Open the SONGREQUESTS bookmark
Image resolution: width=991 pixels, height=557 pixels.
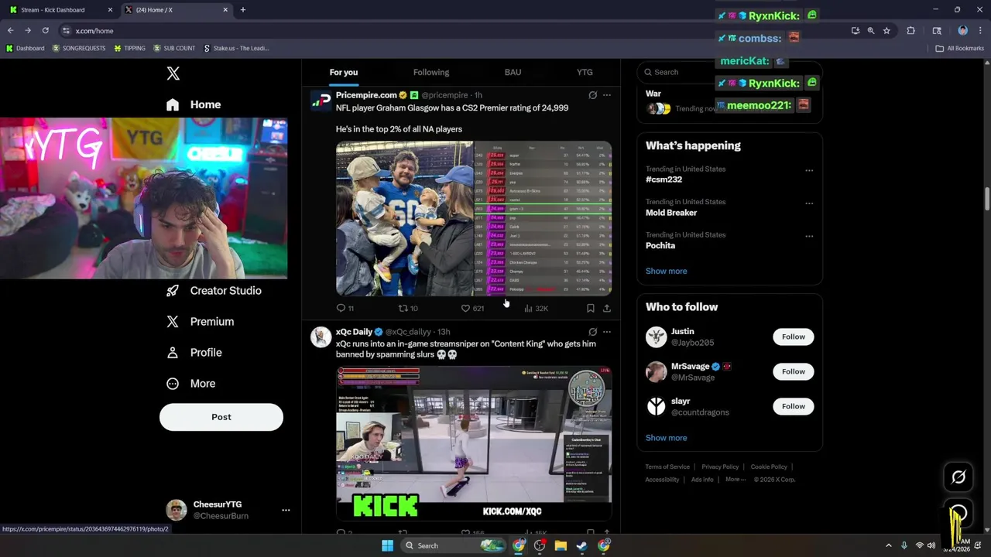pos(79,49)
